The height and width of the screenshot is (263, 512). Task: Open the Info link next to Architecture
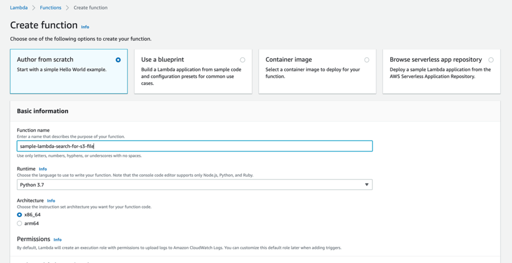coord(51,201)
